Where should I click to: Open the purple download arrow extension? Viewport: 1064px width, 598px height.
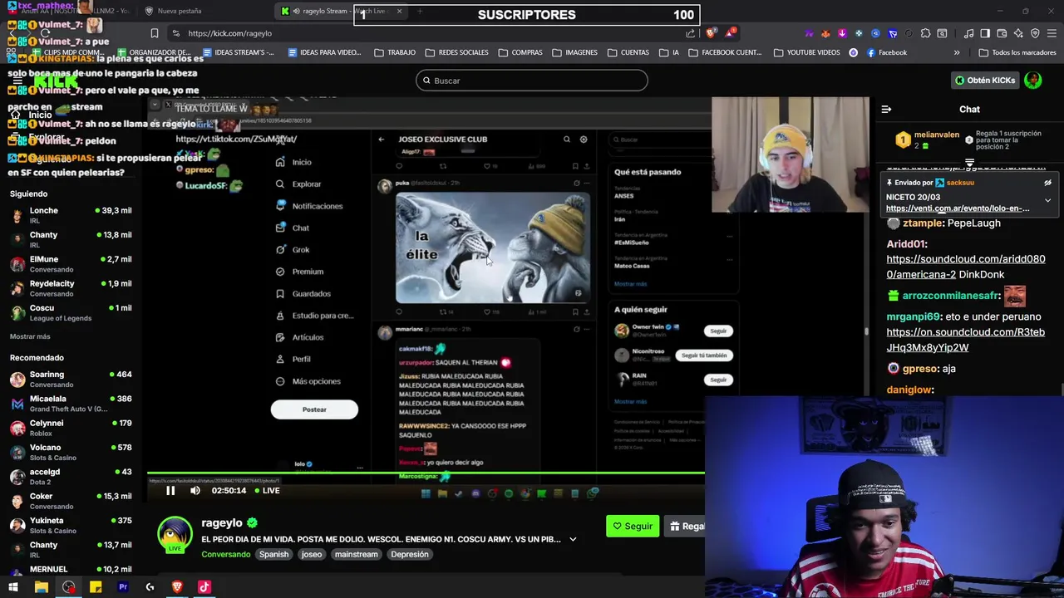pos(842,33)
